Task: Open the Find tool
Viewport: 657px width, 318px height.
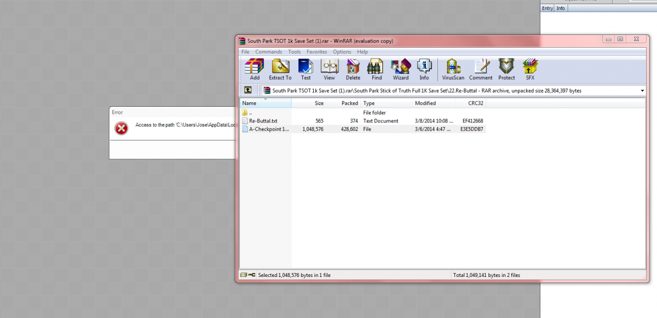Action: point(377,70)
